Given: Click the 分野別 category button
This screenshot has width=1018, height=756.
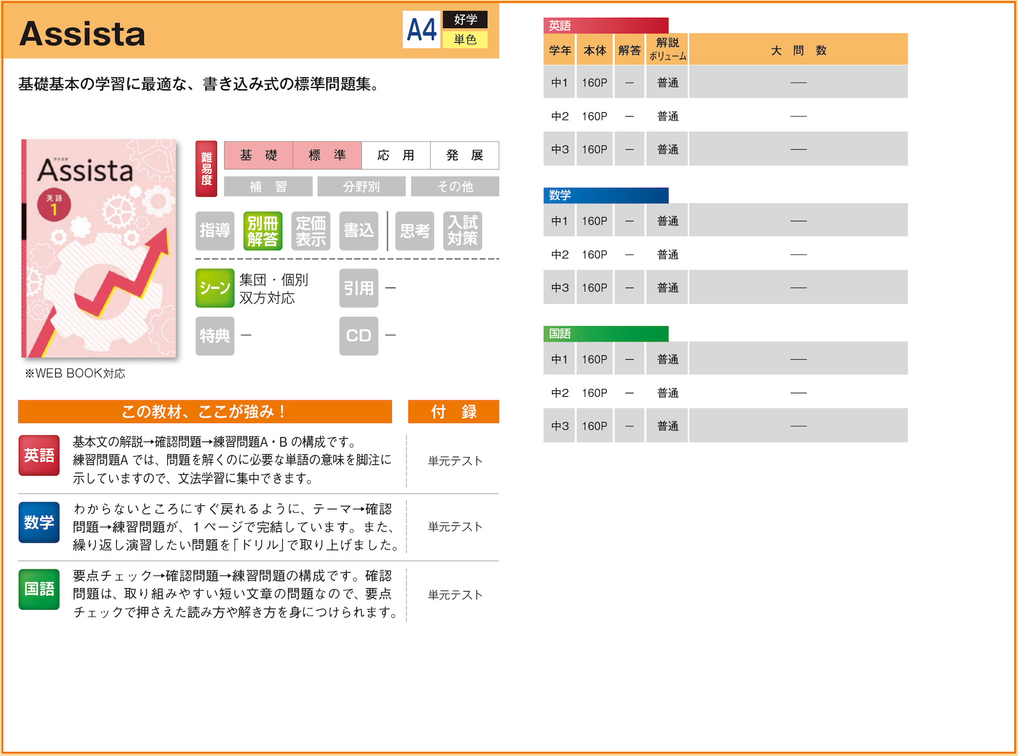Looking at the screenshot, I should point(361,187).
